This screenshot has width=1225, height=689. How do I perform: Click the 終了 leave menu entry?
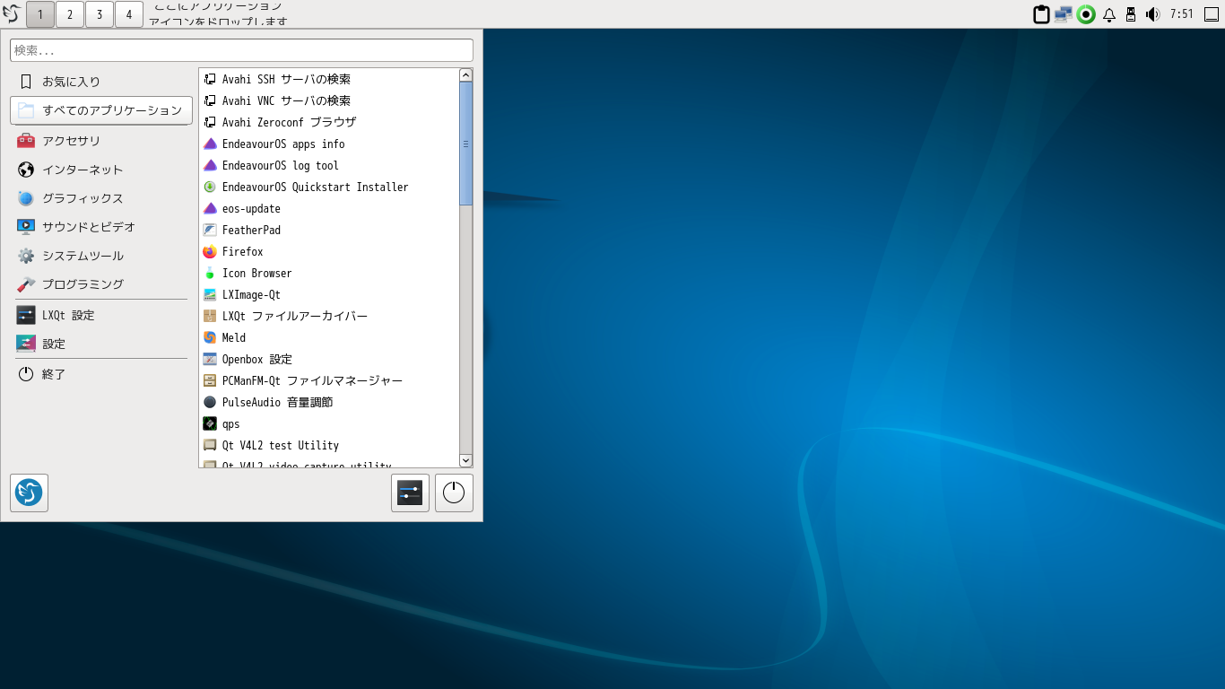[54, 374]
